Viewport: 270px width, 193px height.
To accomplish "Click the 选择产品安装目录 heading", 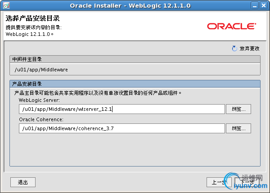I will (x=32, y=18).
